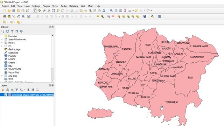Open Layer Styling panel icon in Layers
224x126 pixels.
[x=3, y=90]
